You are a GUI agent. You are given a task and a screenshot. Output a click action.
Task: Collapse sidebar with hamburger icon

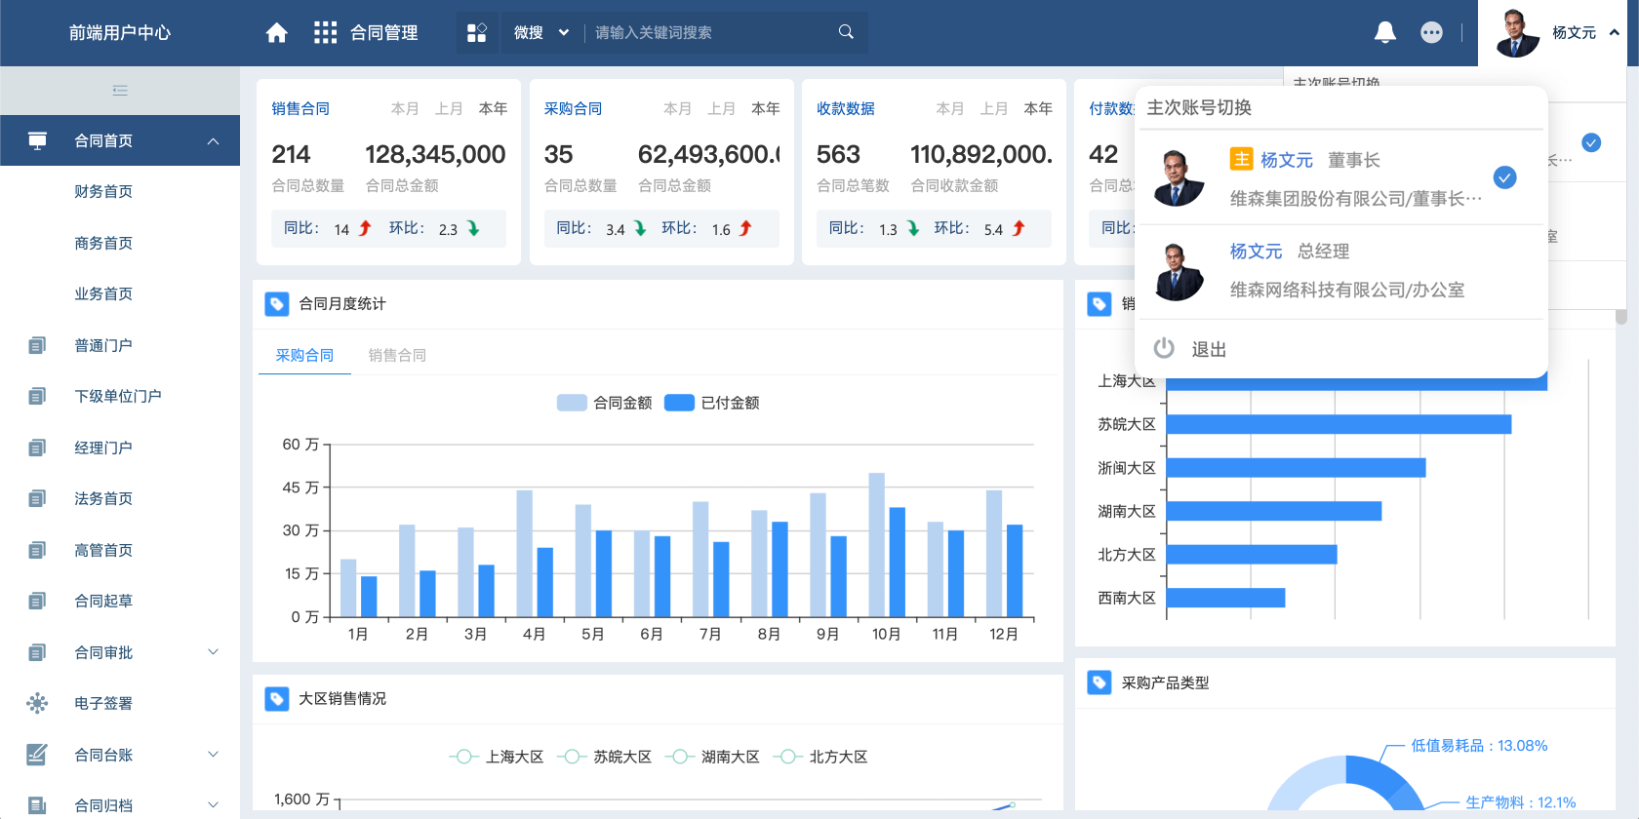point(120,91)
